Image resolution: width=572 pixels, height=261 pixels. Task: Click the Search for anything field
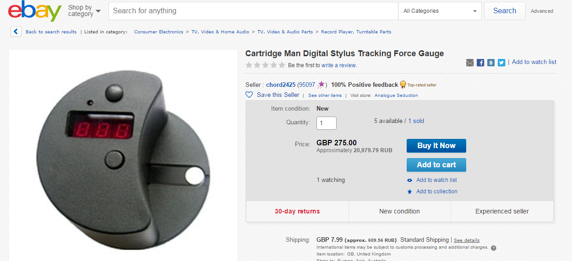click(253, 11)
